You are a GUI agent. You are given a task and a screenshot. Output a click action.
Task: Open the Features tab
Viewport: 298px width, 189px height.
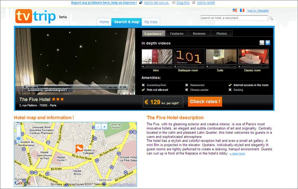point(177,34)
